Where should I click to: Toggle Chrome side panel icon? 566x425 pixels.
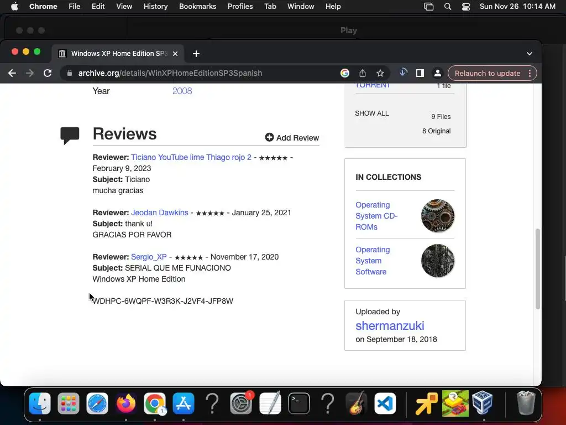click(x=420, y=73)
